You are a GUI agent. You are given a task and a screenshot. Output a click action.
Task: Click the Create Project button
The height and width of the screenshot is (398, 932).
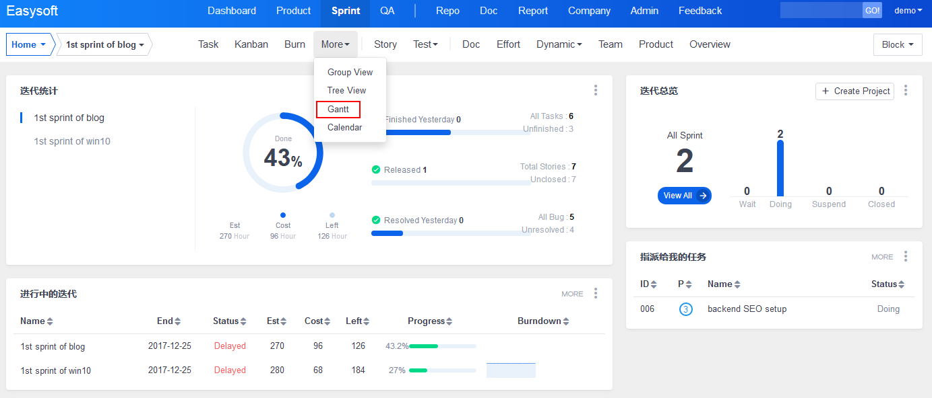pyautogui.click(x=855, y=91)
